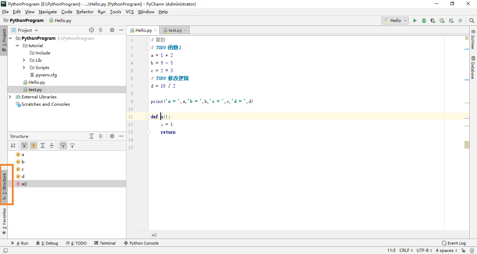Open the Navigate menu
Viewport: 477px width, 254px height.
47,12
